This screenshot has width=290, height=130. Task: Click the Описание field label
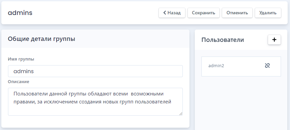pyautogui.click(x=19, y=81)
